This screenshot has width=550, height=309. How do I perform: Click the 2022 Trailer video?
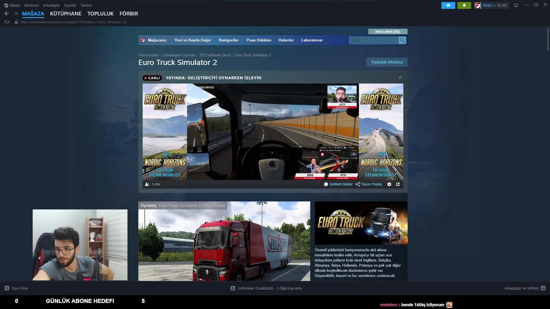tap(224, 241)
